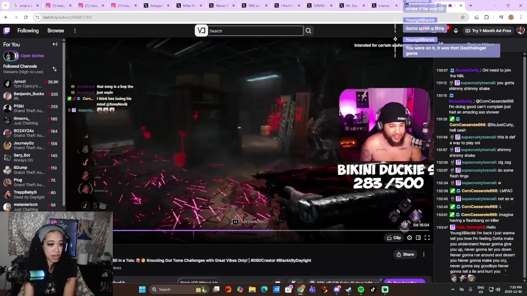Switch to the Miller browser tab
Viewport: 527px width, 296px height.
pyautogui.click(x=190, y=6)
